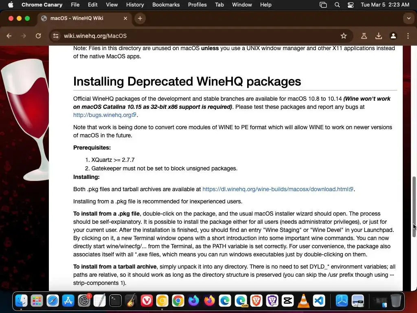
Task: Click the Installing Deprecated WineHQ packages heading
Action: click(187, 82)
